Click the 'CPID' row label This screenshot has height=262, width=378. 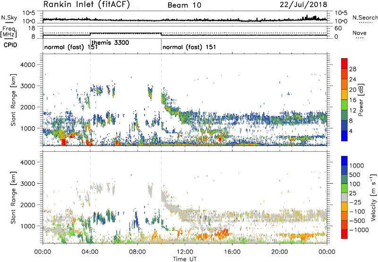(10, 45)
